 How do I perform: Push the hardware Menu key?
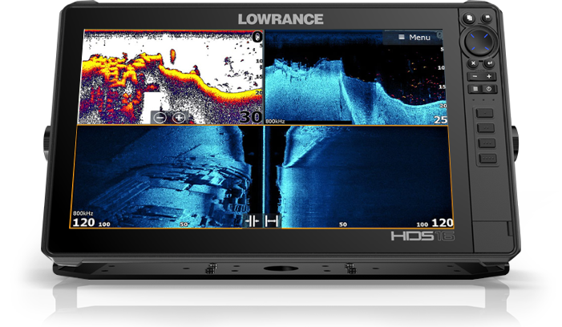475,88
